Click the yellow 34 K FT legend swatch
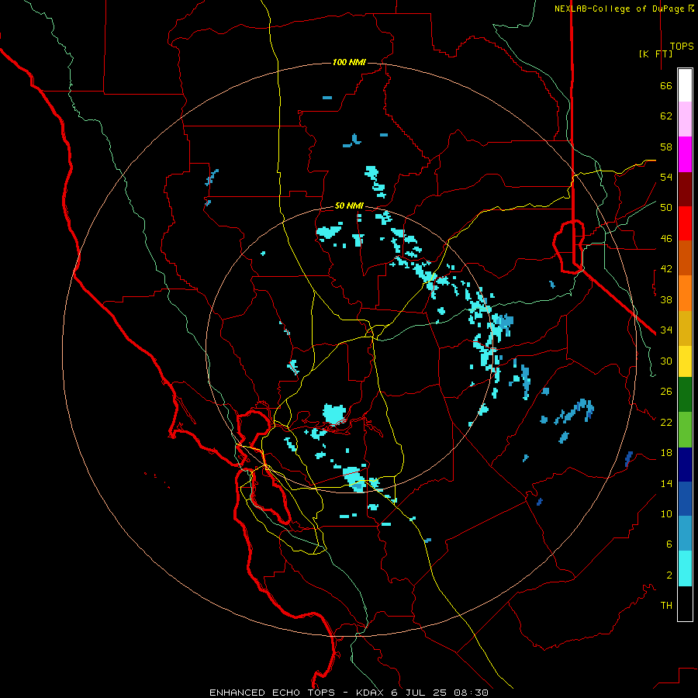 pyautogui.click(x=685, y=361)
